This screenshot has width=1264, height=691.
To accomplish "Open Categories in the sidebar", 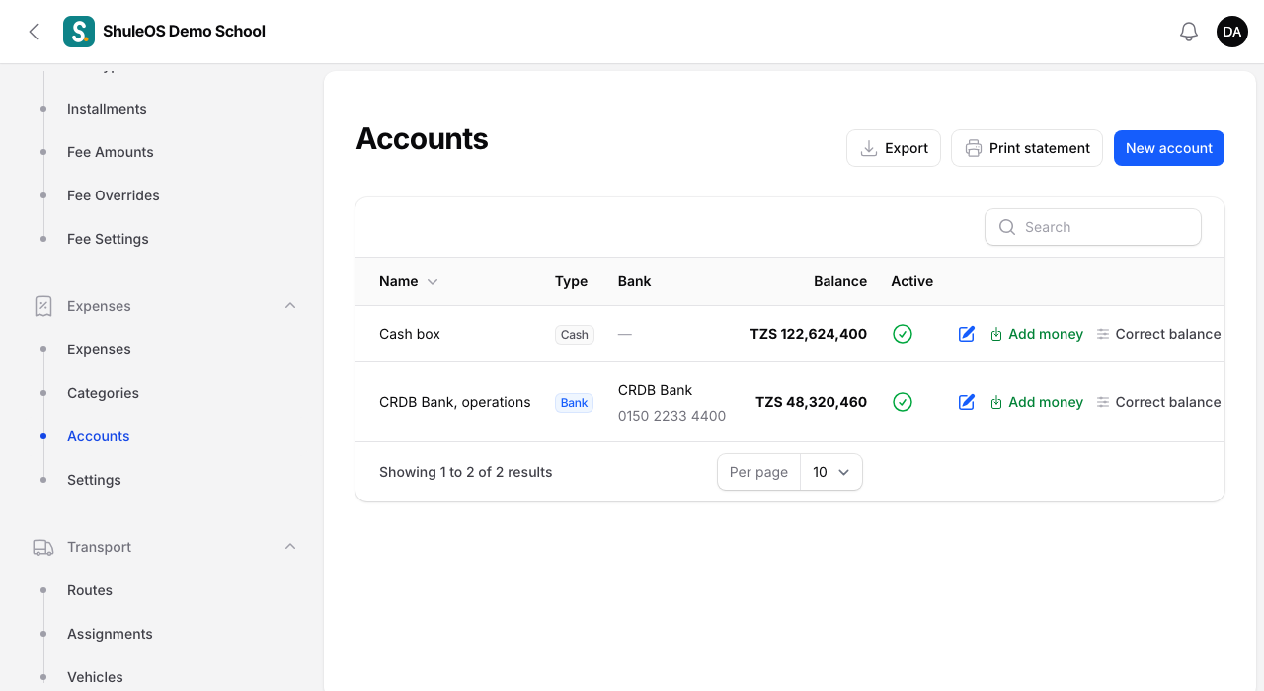I will (x=103, y=393).
